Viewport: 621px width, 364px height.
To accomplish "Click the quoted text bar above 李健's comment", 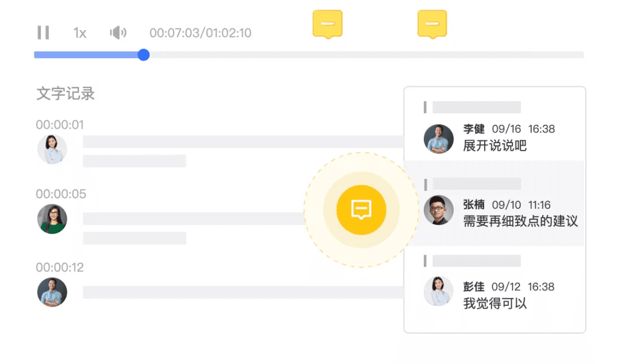I will pyautogui.click(x=477, y=108).
